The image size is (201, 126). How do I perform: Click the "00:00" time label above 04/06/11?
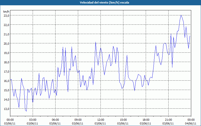[x=191, y=120]
